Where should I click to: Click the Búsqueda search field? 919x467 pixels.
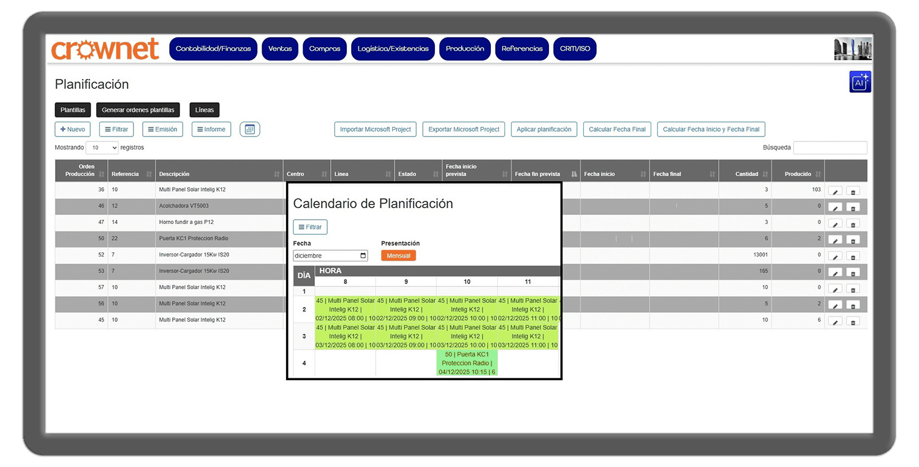(x=830, y=148)
